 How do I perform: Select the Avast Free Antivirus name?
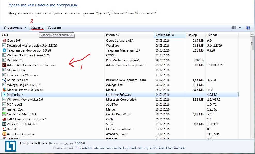click(20, 134)
